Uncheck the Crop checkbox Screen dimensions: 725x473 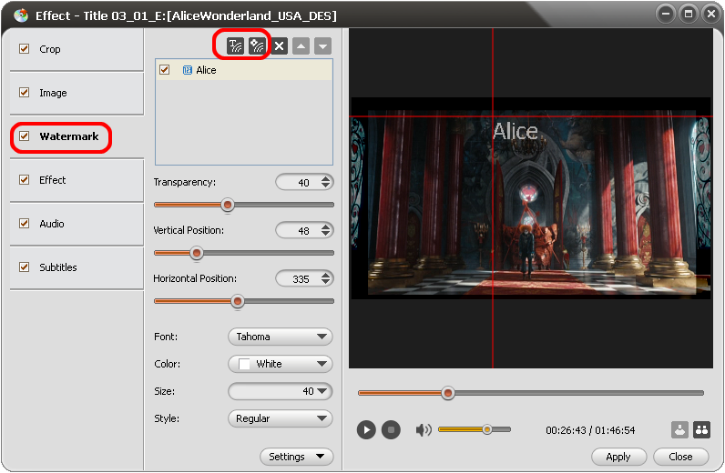click(24, 48)
